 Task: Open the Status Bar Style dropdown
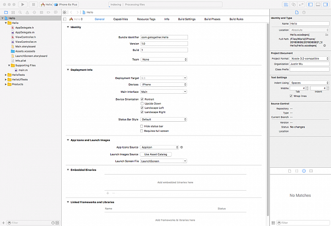pyautogui.click(x=164, y=119)
